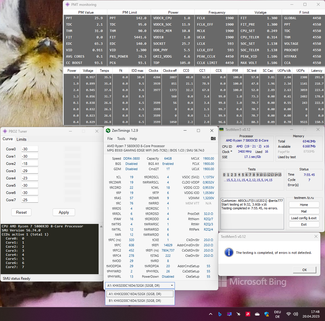Click the Core1 curve value field

[30, 156]
